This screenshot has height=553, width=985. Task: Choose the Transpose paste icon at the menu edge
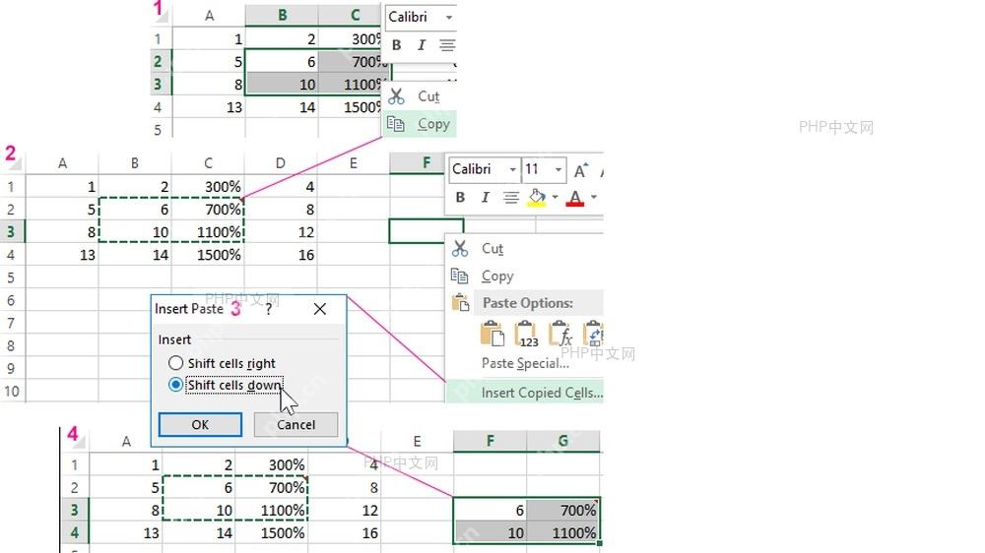point(593,334)
